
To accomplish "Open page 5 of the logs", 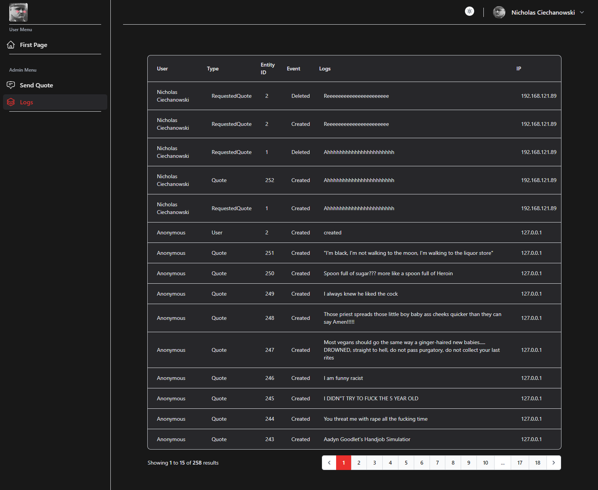I will point(406,463).
